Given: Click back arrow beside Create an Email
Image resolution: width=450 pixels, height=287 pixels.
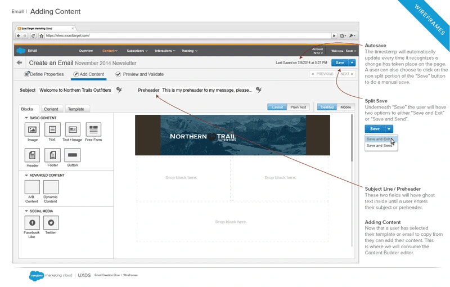Looking at the screenshot, I should (x=20, y=62).
